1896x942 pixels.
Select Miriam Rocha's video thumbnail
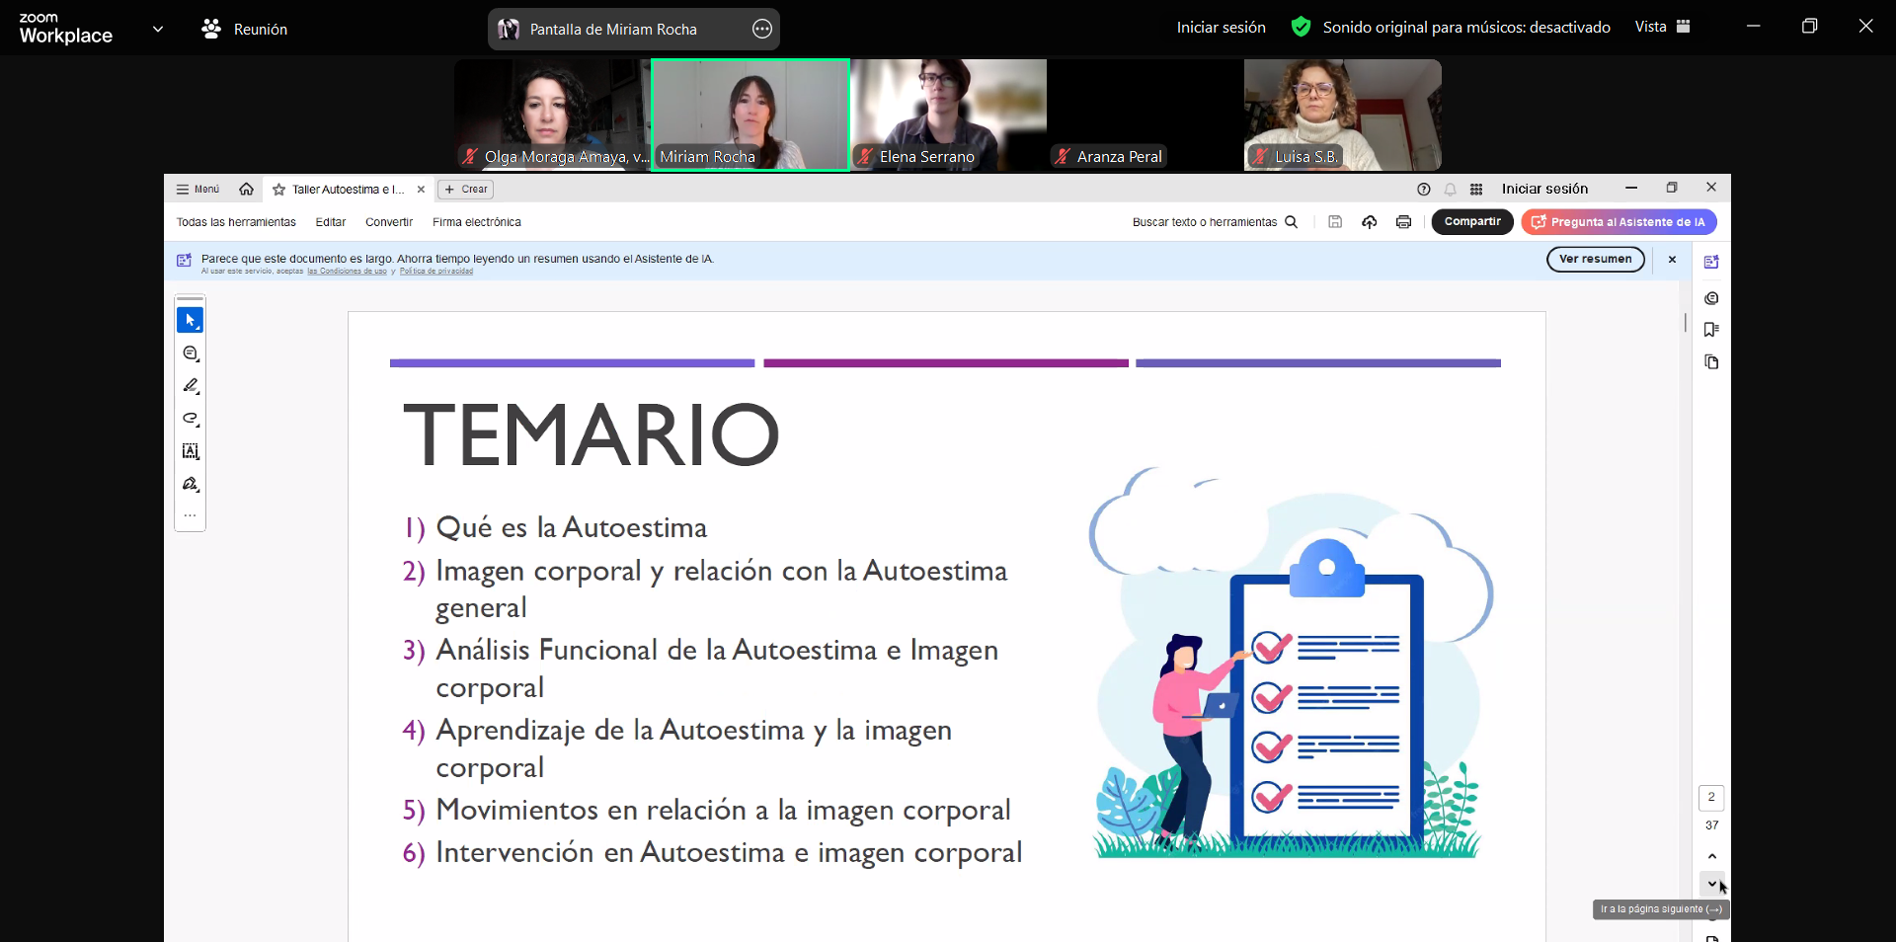(750, 115)
